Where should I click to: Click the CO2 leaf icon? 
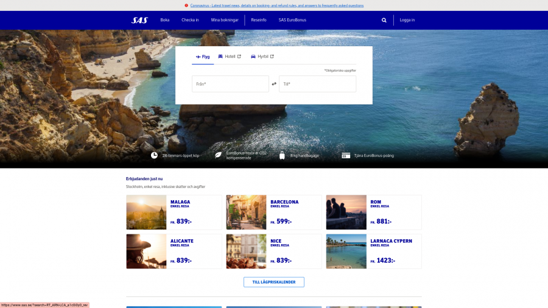pyautogui.click(x=219, y=155)
